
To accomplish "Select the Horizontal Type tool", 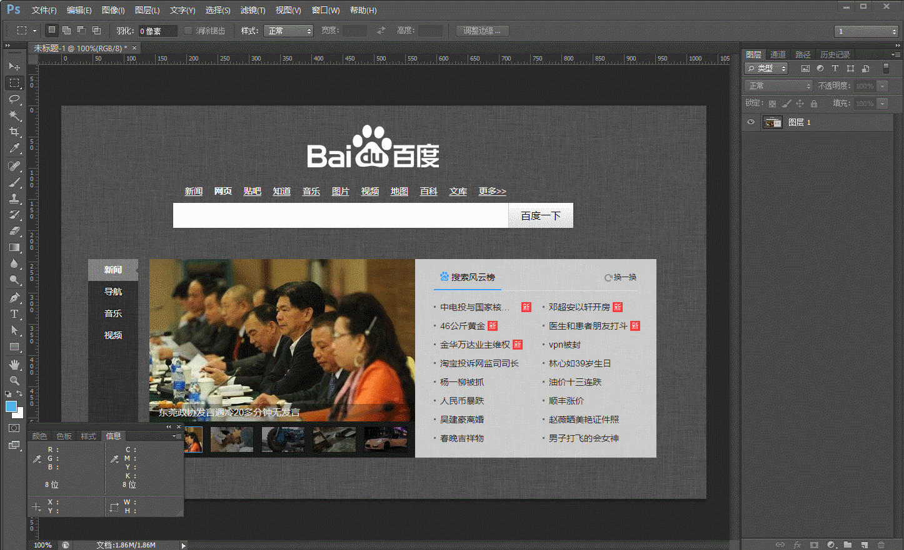I will click(14, 314).
